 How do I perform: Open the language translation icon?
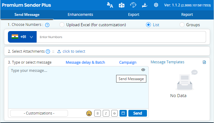click(110, 5)
